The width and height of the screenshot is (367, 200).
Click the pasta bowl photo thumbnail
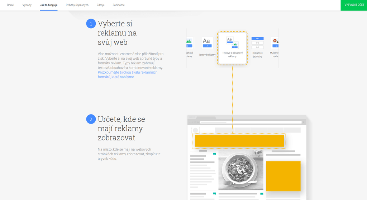click(240, 170)
